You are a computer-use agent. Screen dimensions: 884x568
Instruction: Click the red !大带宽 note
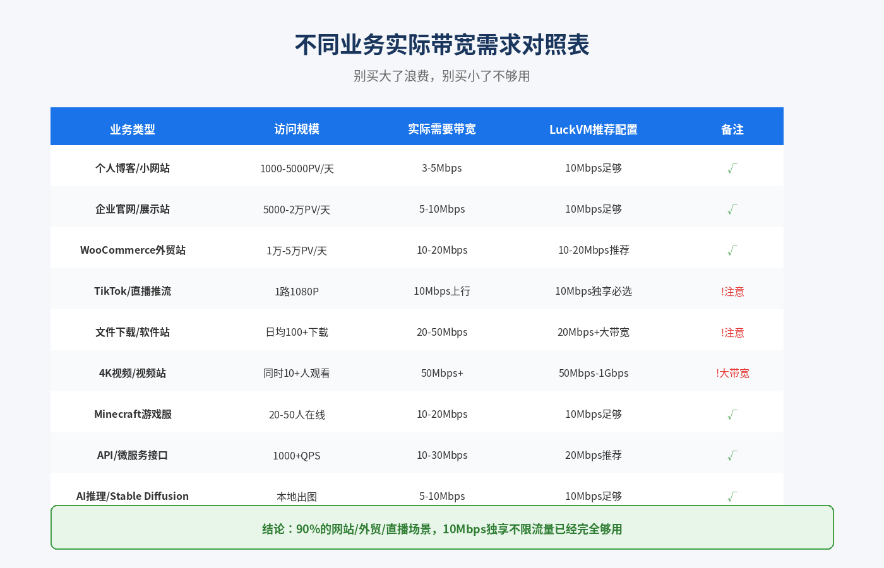tap(732, 373)
